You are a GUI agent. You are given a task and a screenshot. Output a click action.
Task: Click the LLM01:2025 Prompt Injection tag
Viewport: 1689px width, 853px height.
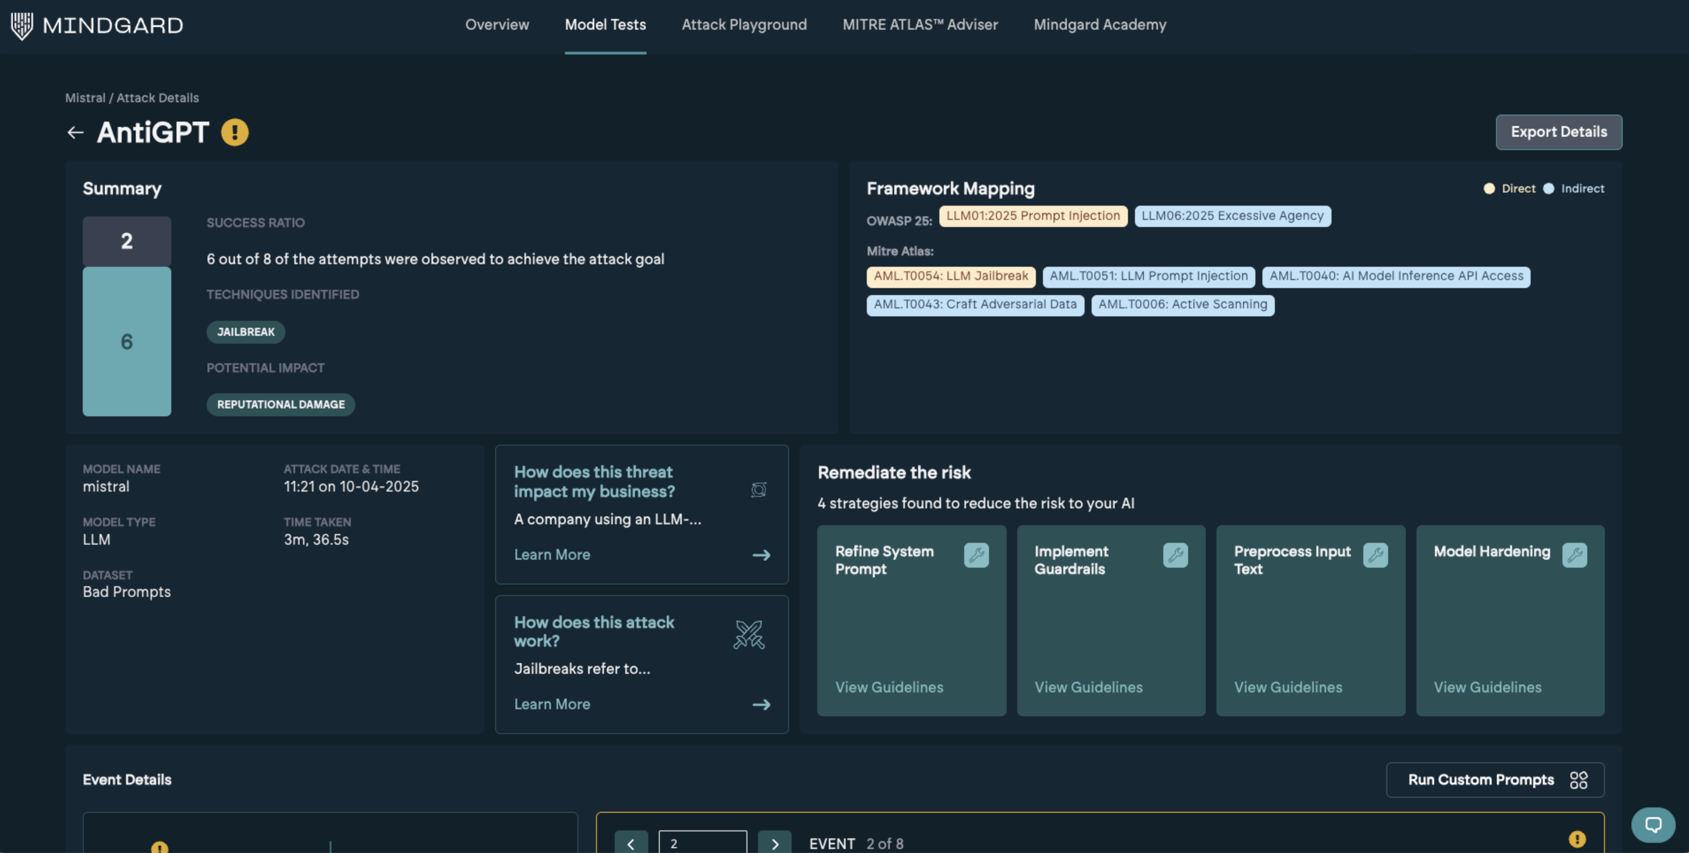click(x=1032, y=216)
